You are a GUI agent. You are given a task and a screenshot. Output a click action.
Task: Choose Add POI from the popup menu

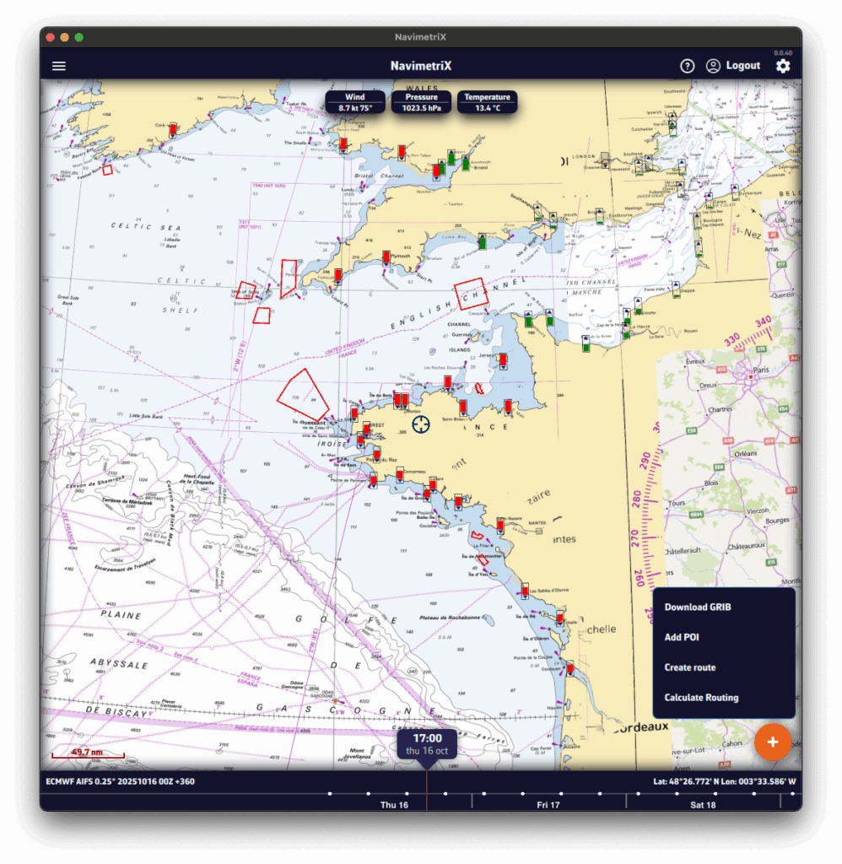click(682, 637)
